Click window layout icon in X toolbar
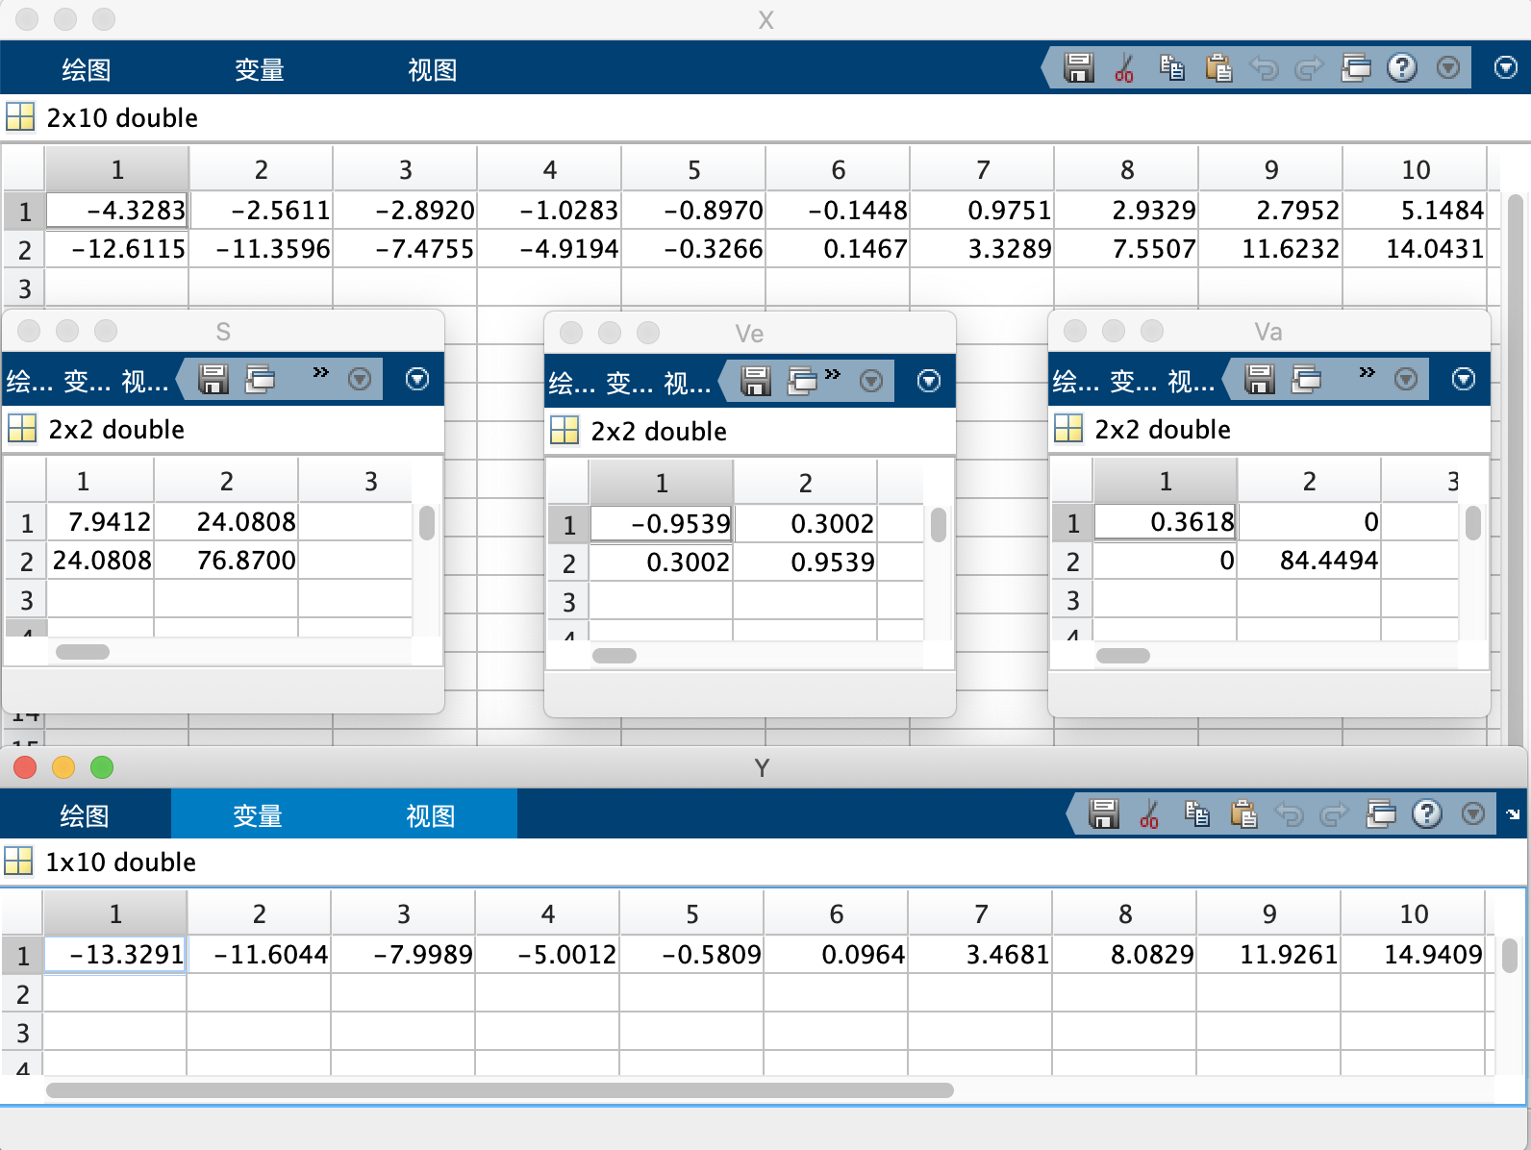 tap(1356, 67)
